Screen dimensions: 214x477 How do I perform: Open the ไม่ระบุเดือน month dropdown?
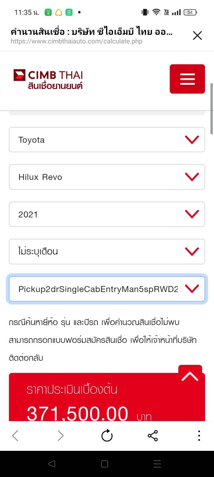point(107,252)
